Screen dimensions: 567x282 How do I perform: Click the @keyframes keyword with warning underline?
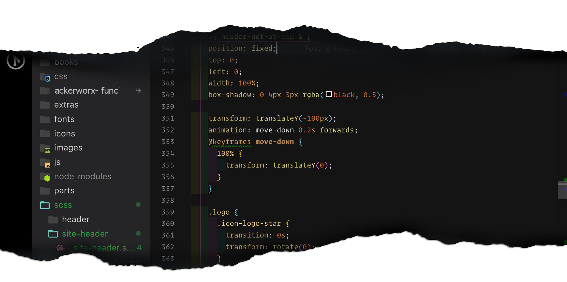(230, 142)
